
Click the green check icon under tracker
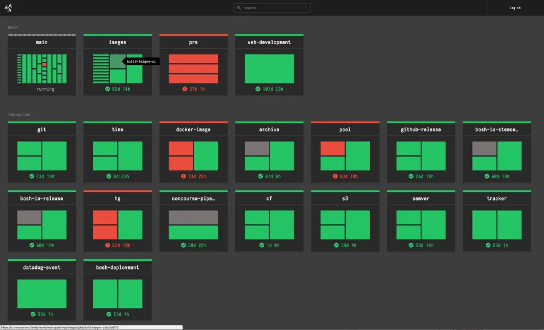tap(488, 245)
